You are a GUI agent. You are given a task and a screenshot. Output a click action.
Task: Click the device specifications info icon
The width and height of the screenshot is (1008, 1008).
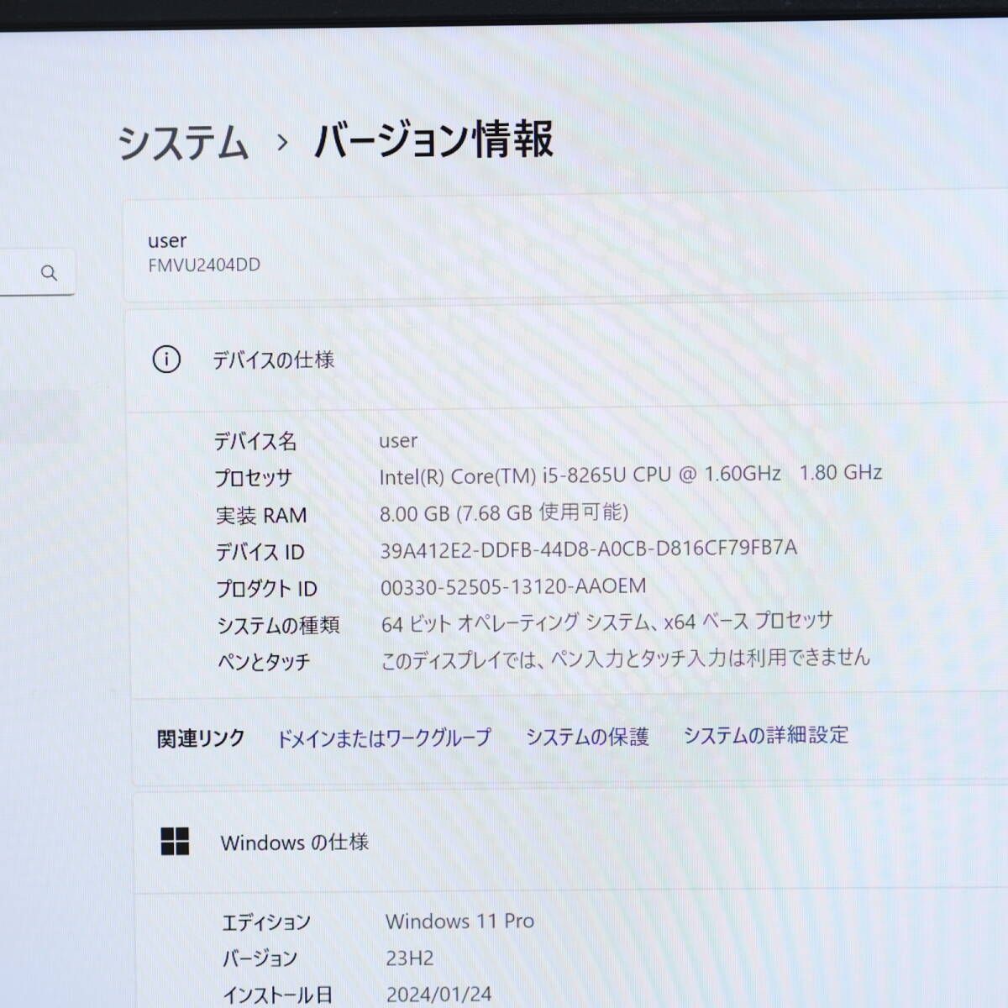coord(166,360)
